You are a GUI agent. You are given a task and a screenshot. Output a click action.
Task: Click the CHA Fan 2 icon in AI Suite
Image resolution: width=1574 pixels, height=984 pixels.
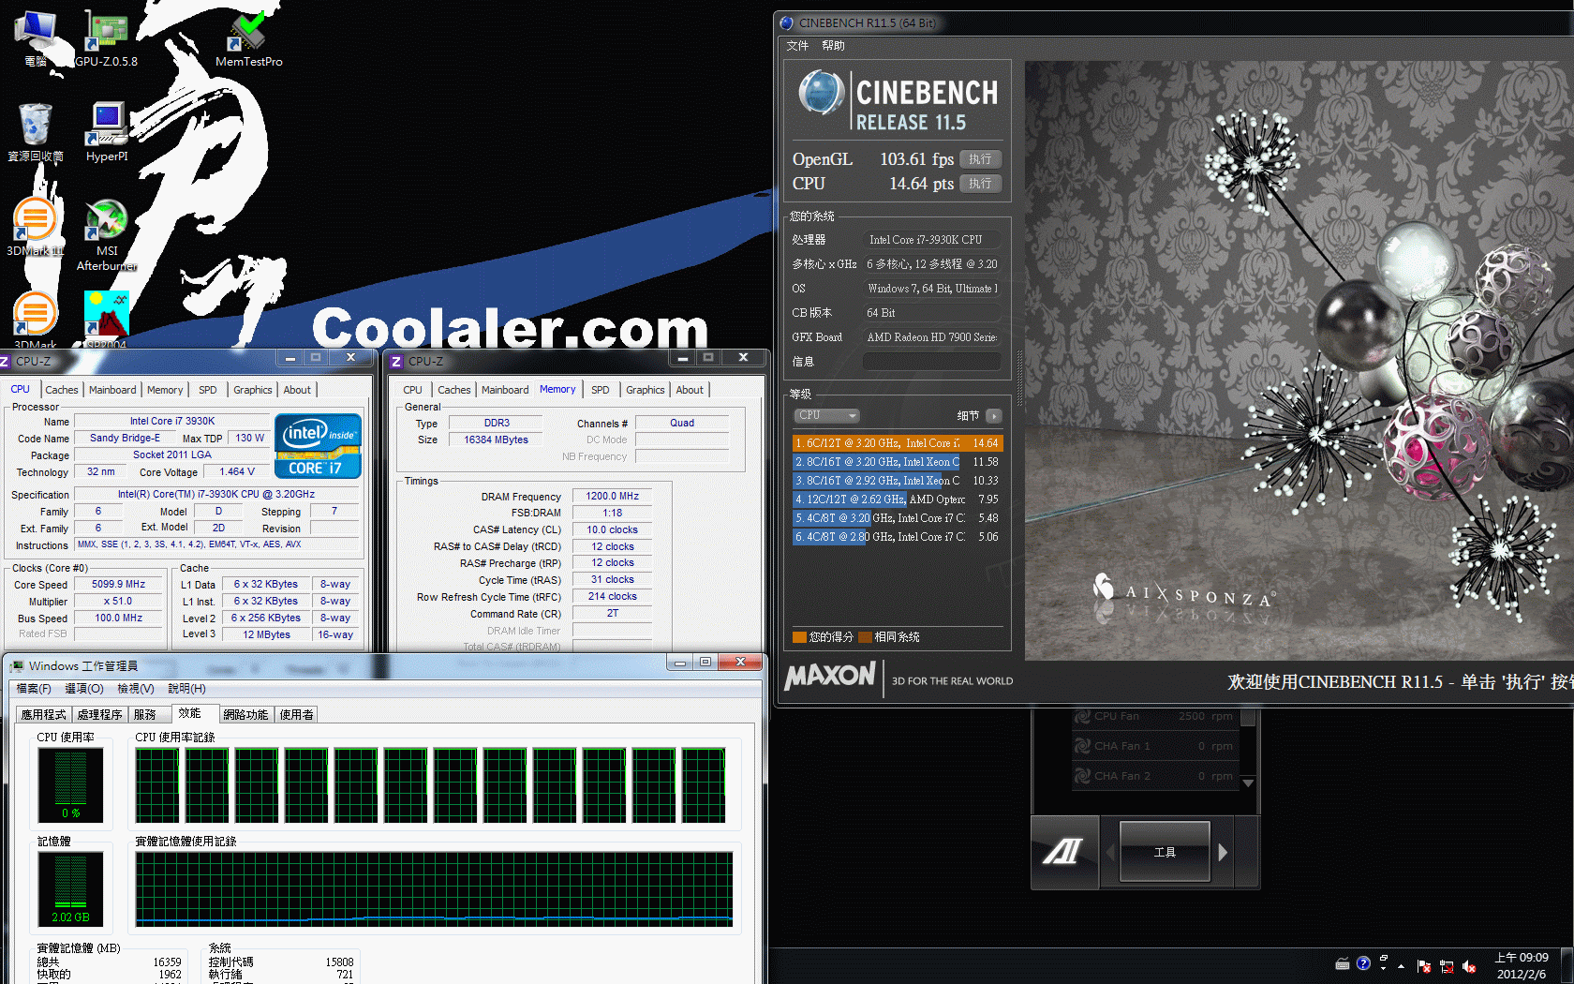(x=1082, y=776)
